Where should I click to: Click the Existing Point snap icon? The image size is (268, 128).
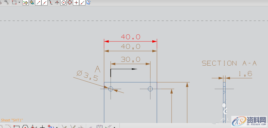76,3
